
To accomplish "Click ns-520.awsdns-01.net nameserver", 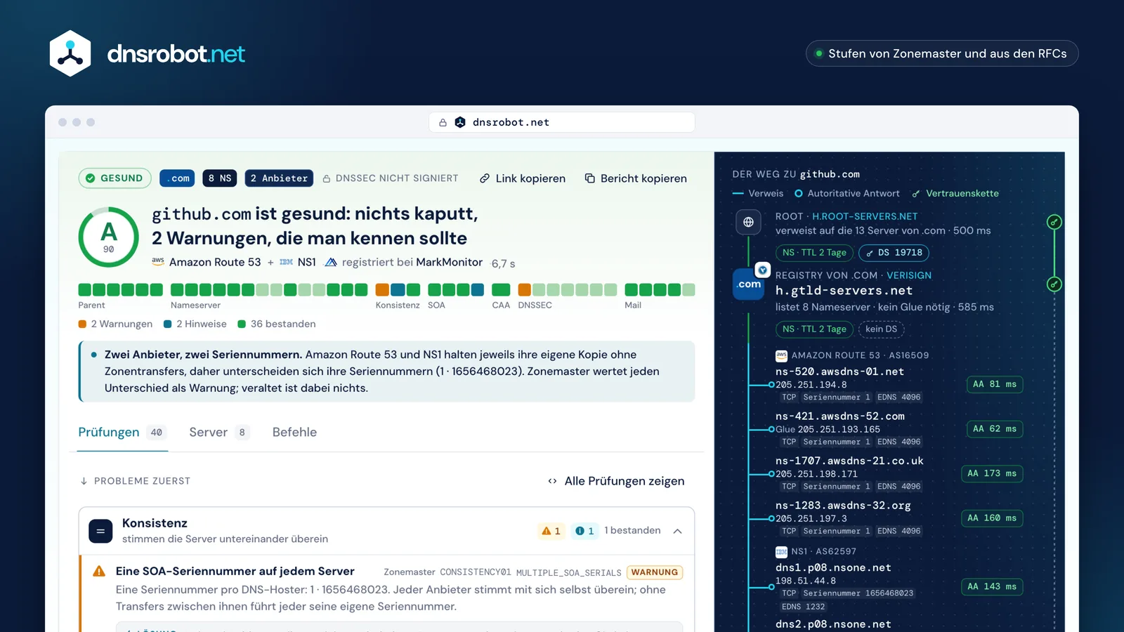I will pyautogui.click(x=839, y=371).
